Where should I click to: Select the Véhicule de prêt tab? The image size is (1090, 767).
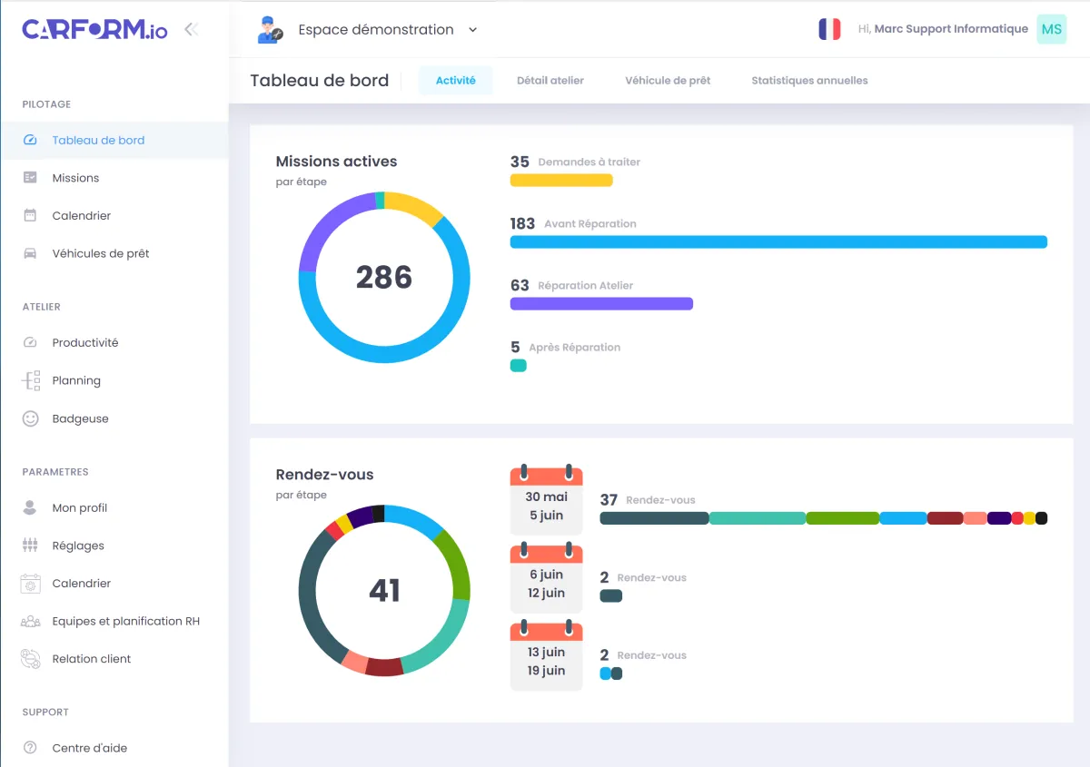(668, 80)
